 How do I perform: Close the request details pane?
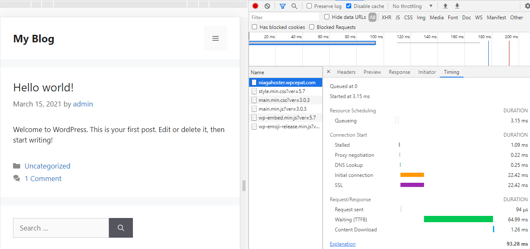329,72
